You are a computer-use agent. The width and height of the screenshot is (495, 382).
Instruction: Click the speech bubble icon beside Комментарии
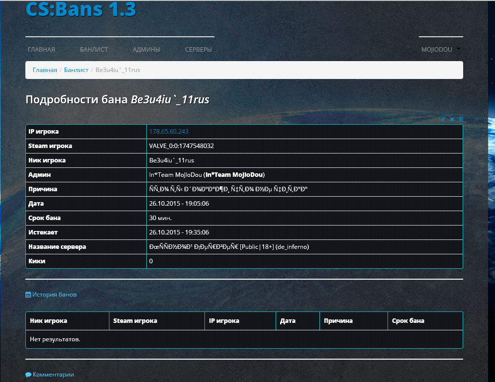tap(28, 375)
